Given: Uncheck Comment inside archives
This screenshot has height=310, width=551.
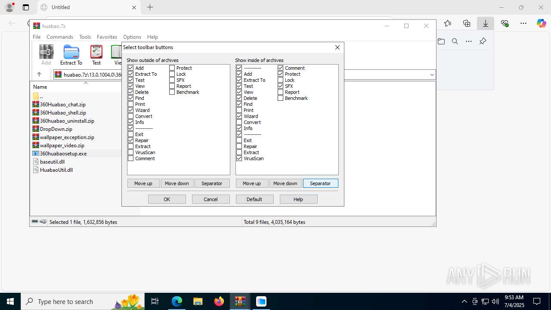Looking at the screenshot, I should (x=281, y=68).
